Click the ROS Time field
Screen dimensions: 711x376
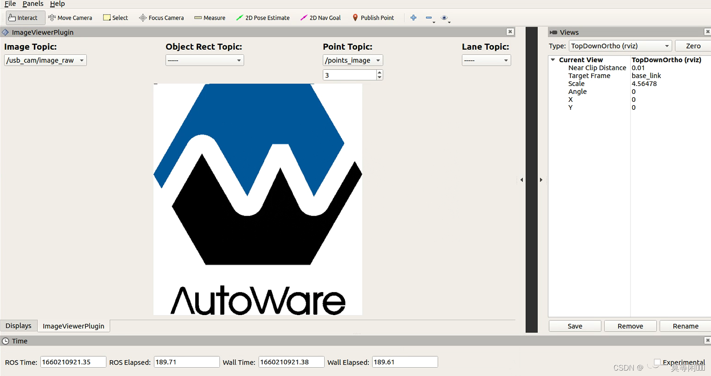pyautogui.click(x=73, y=362)
